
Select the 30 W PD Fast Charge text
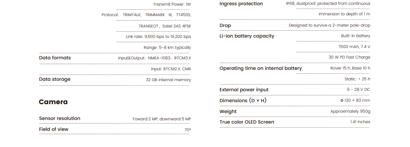(349, 57)
